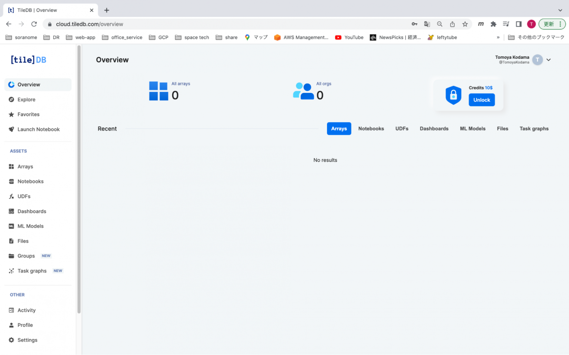Click the user avatar T circle
Screen dimensions: 569x355
(x=537, y=60)
